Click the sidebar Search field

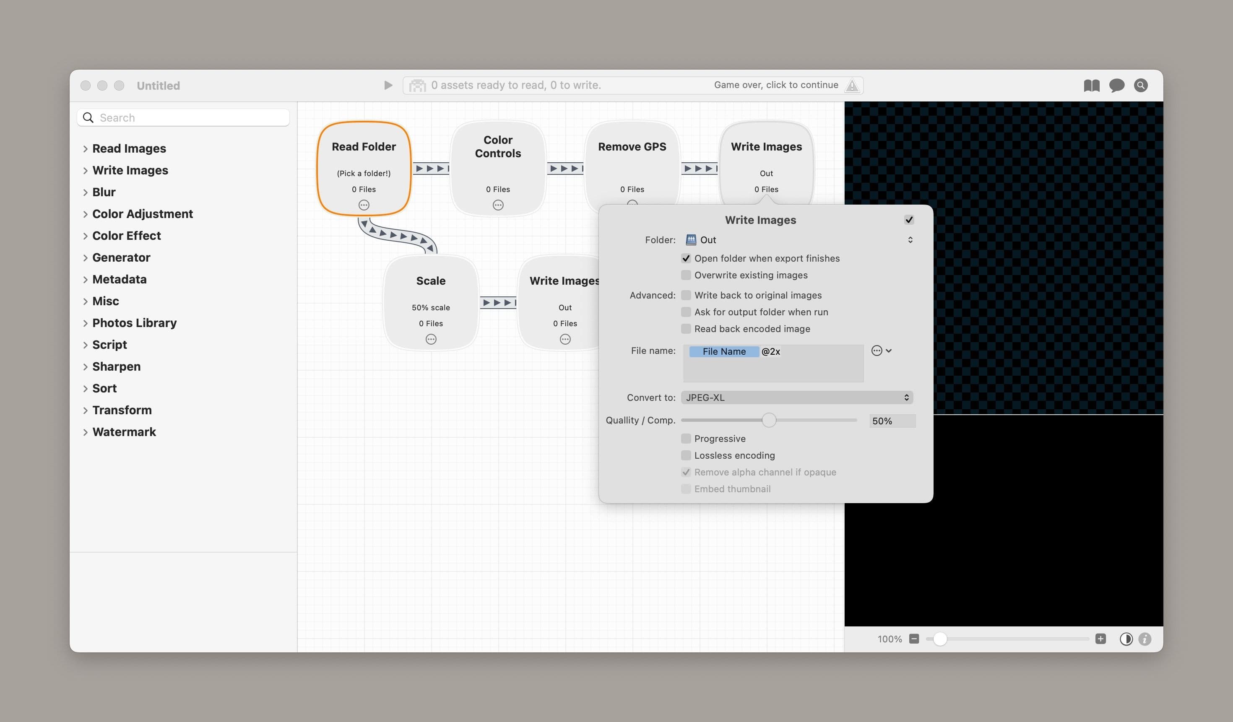183,117
